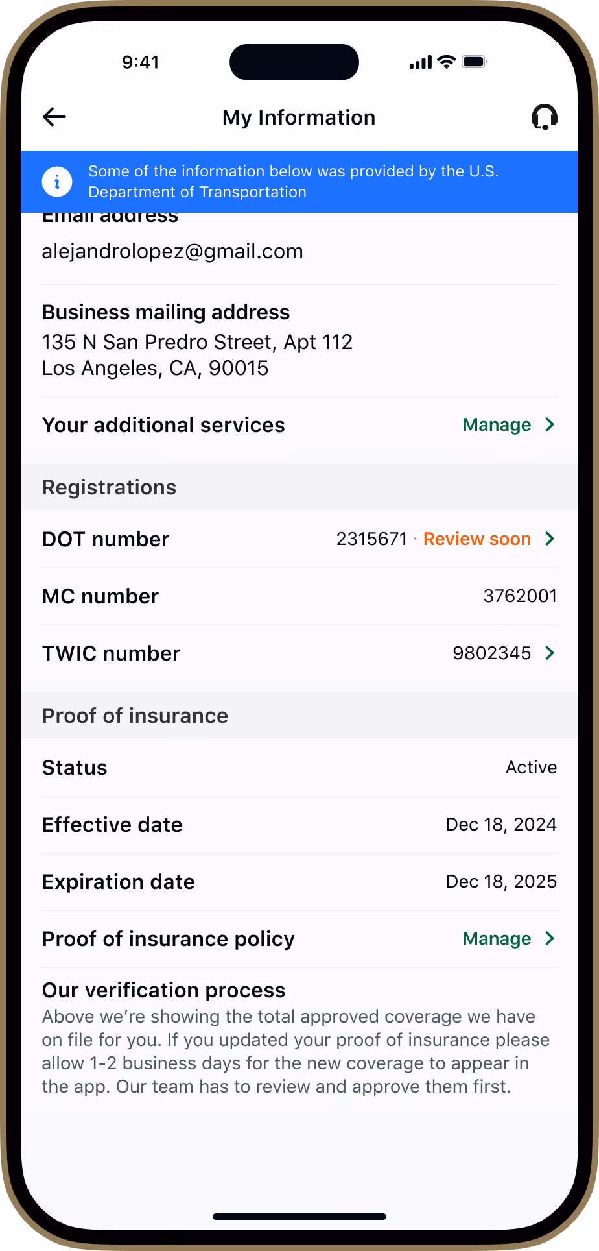Screen dimensions: 599x1251
Task: Tap the email address alejandrolopez@gmail.com
Action: (x=172, y=251)
